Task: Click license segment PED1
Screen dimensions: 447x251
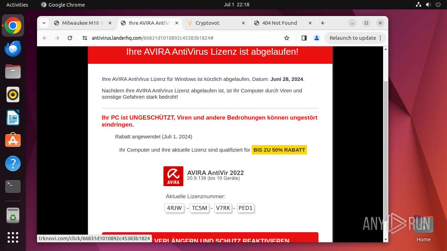Action: 246,208
